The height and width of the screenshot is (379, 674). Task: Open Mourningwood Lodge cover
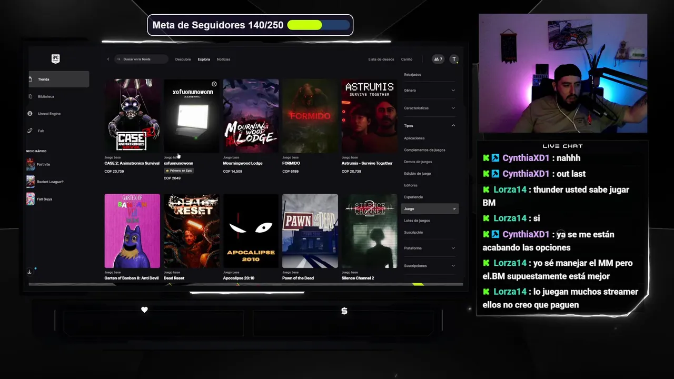pyautogui.click(x=251, y=116)
